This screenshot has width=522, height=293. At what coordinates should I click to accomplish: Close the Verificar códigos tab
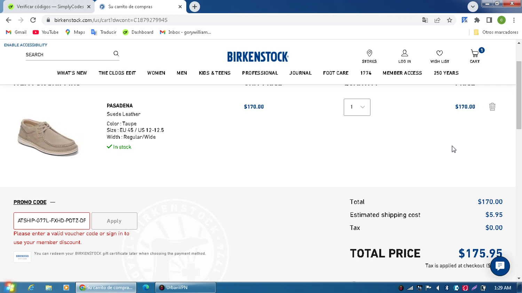click(88, 7)
